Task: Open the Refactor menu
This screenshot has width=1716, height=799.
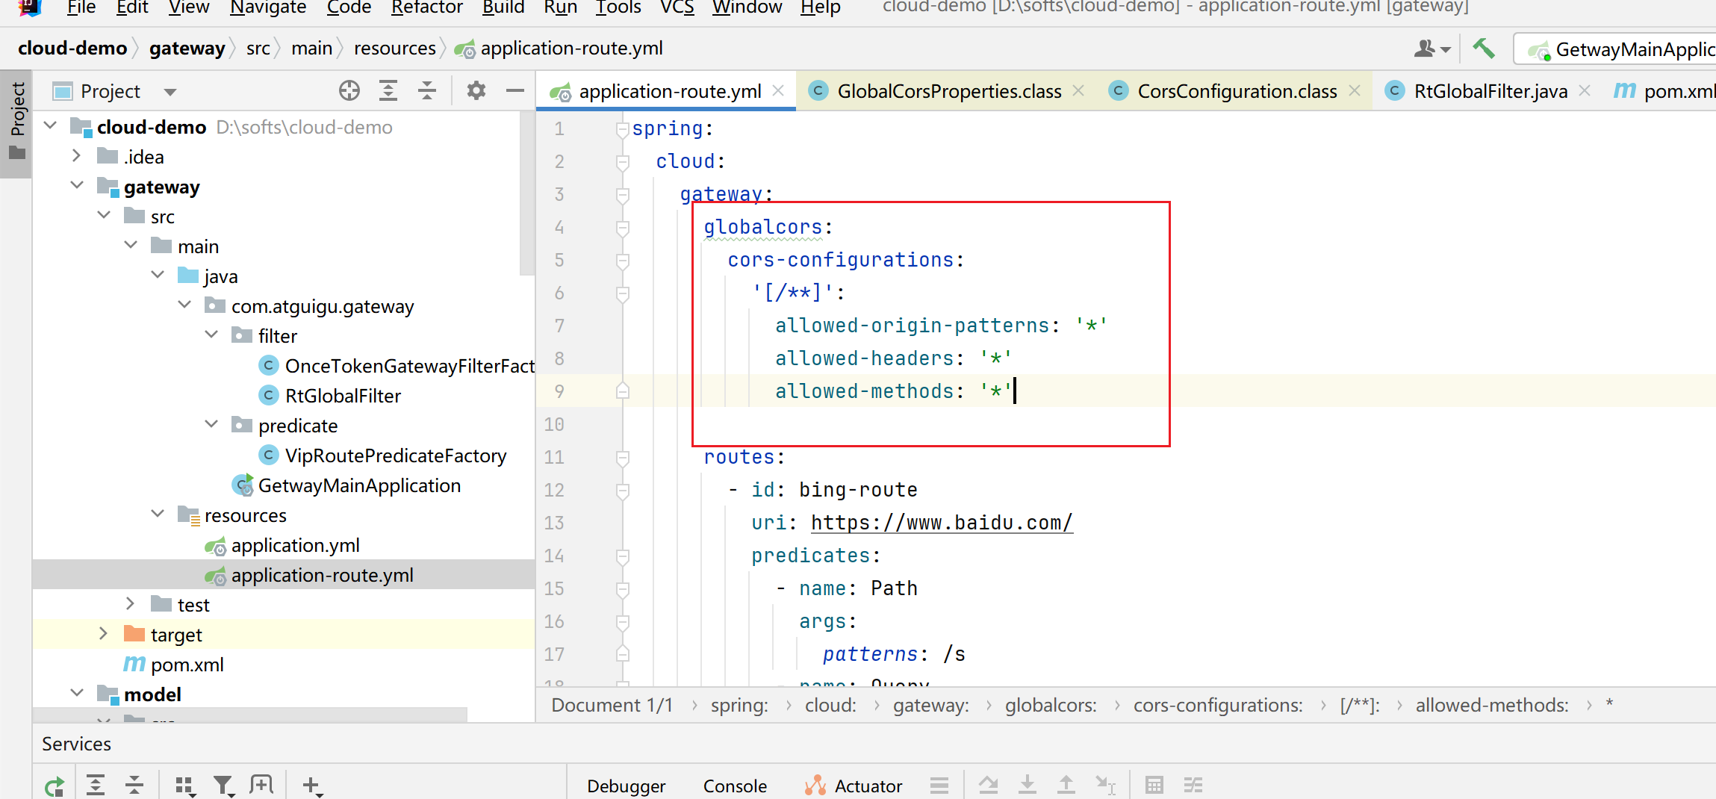Action: pyautogui.click(x=426, y=8)
